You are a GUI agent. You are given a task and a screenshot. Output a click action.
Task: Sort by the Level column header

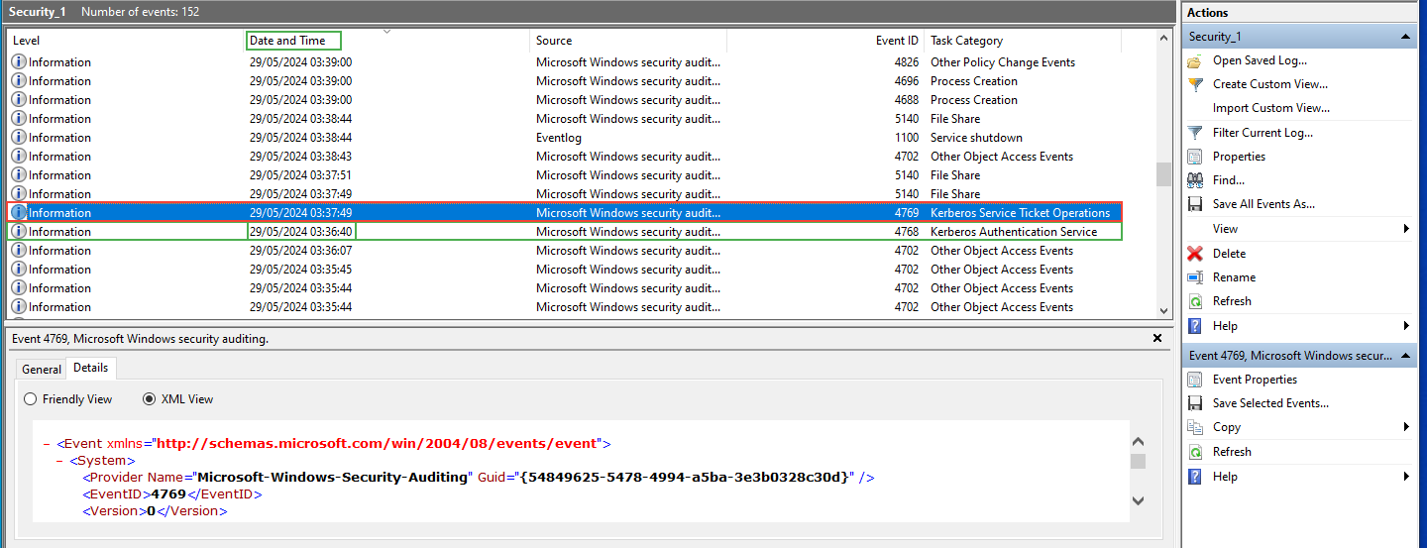tap(125, 41)
